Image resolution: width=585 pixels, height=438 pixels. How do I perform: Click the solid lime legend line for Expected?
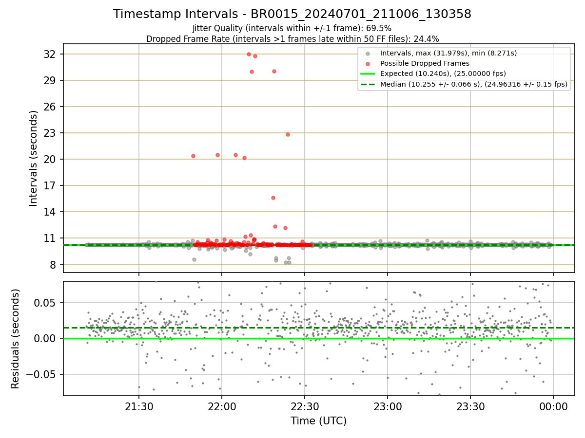click(x=368, y=74)
